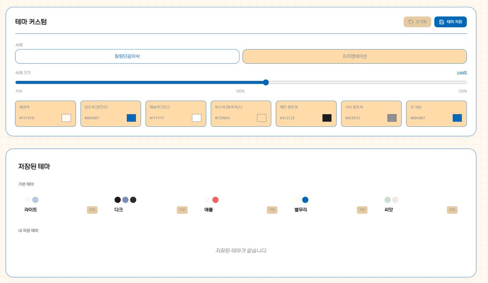Click the 기본 badge on 애플 theme
488x283 pixels.
click(x=272, y=210)
